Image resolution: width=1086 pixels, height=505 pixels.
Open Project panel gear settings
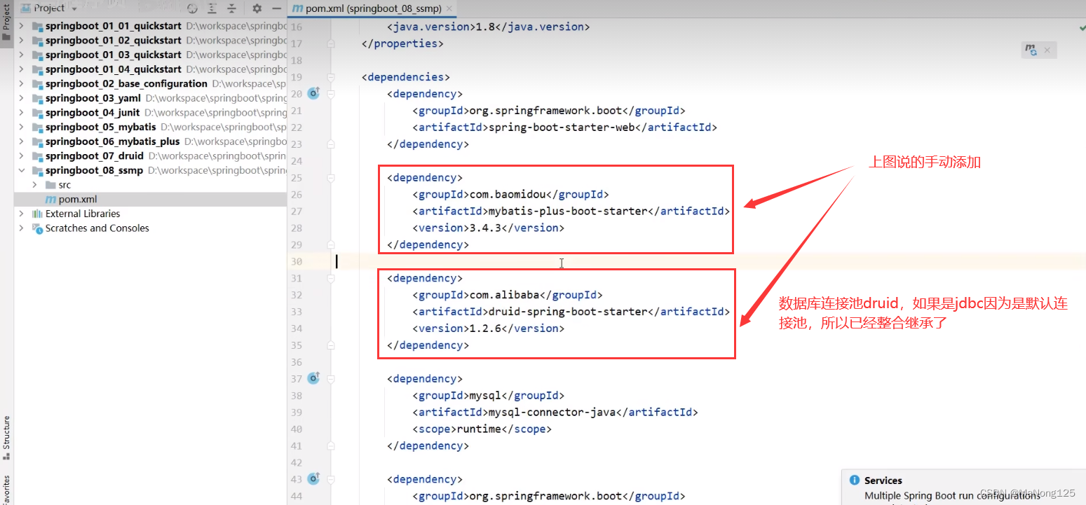[257, 8]
